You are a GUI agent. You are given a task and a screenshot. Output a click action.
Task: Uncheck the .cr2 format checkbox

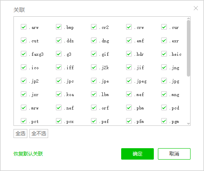pos(94,27)
